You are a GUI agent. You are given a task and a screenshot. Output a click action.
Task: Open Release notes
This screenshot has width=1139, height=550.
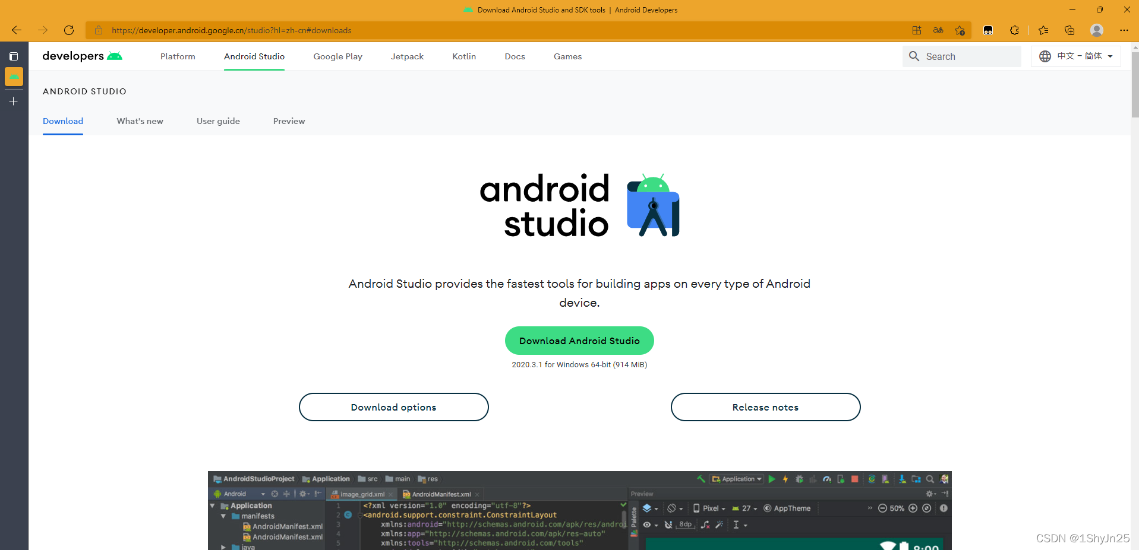(765, 407)
